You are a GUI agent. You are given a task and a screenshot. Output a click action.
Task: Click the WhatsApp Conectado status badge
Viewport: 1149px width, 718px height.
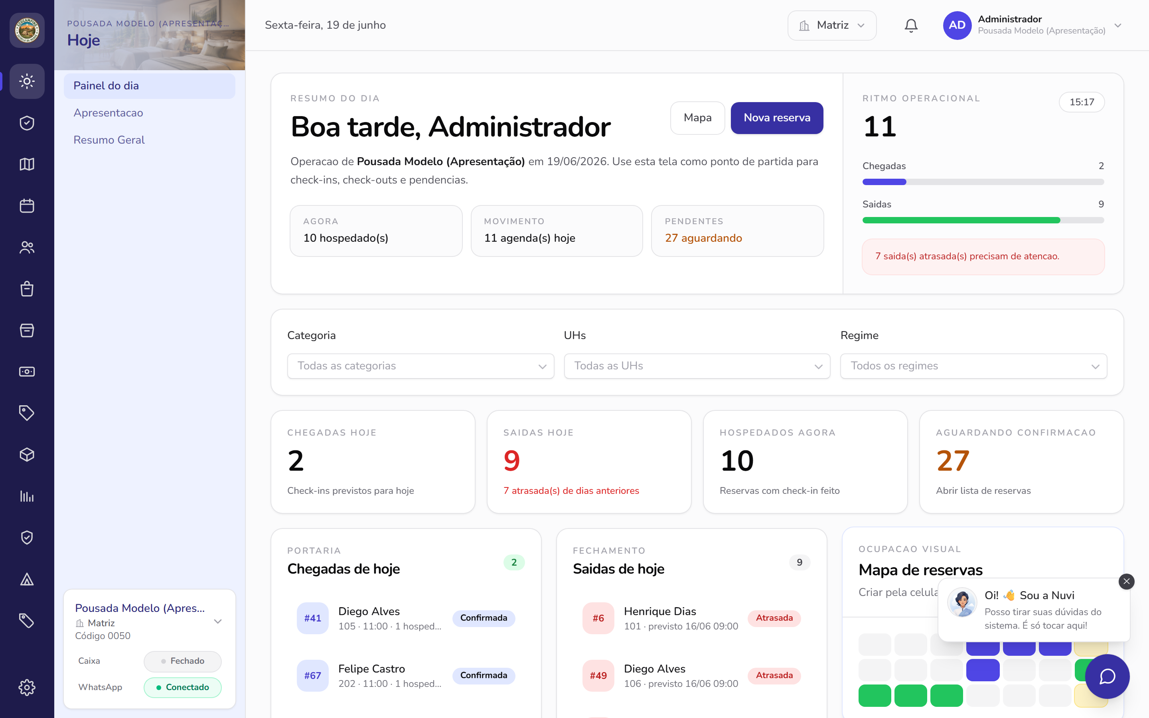point(182,687)
